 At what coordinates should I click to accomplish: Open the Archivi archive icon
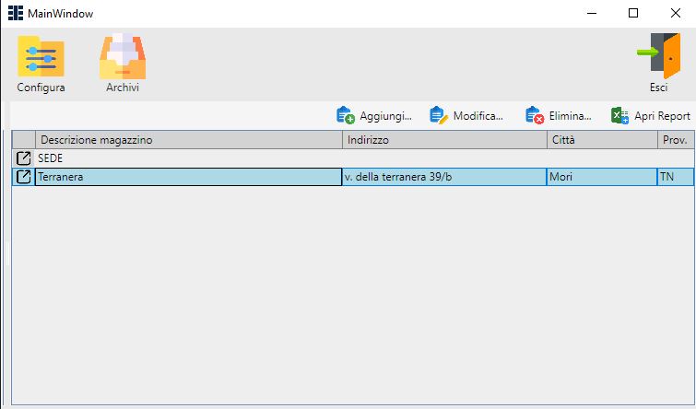coord(123,59)
